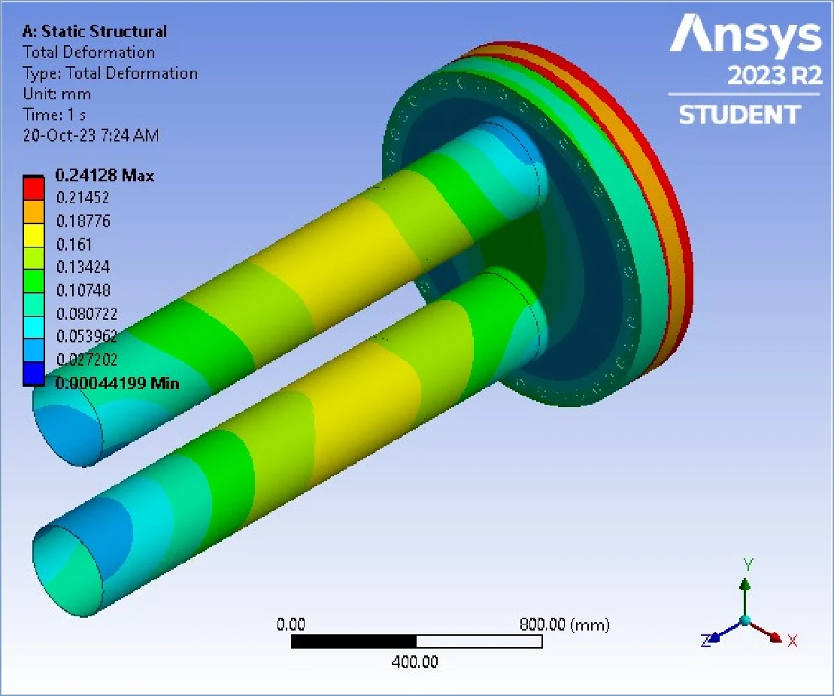Click the scale ruler bar
Image resolution: width=834 pixels, height=696 pixels.
pyautogui.click(x=417, y=642)
